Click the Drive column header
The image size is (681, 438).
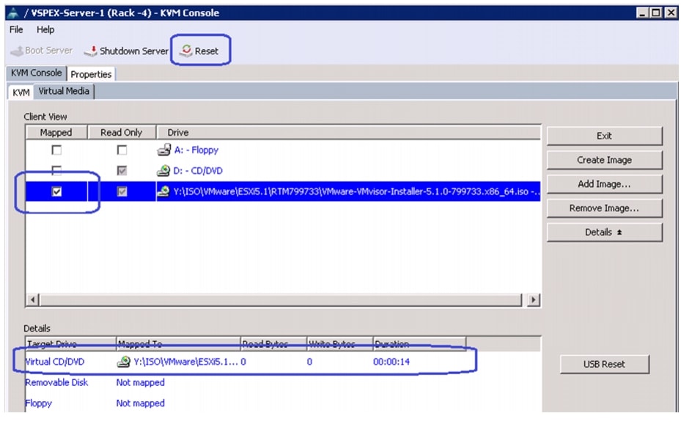point(348,133)
